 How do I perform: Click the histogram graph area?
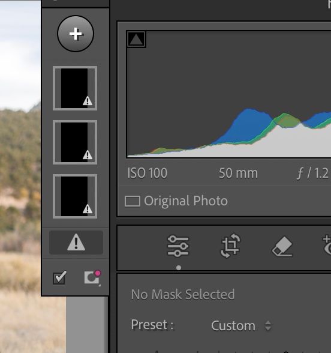pos(229,94)
